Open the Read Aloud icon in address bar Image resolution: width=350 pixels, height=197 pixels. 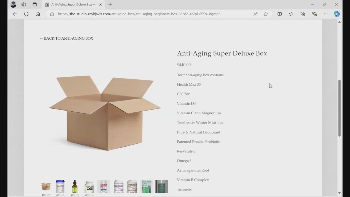point(255,14)
